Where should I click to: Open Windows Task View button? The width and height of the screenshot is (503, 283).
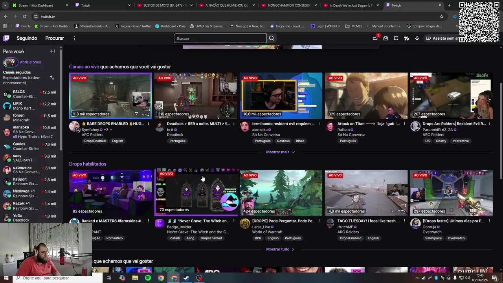click(109, 278)
